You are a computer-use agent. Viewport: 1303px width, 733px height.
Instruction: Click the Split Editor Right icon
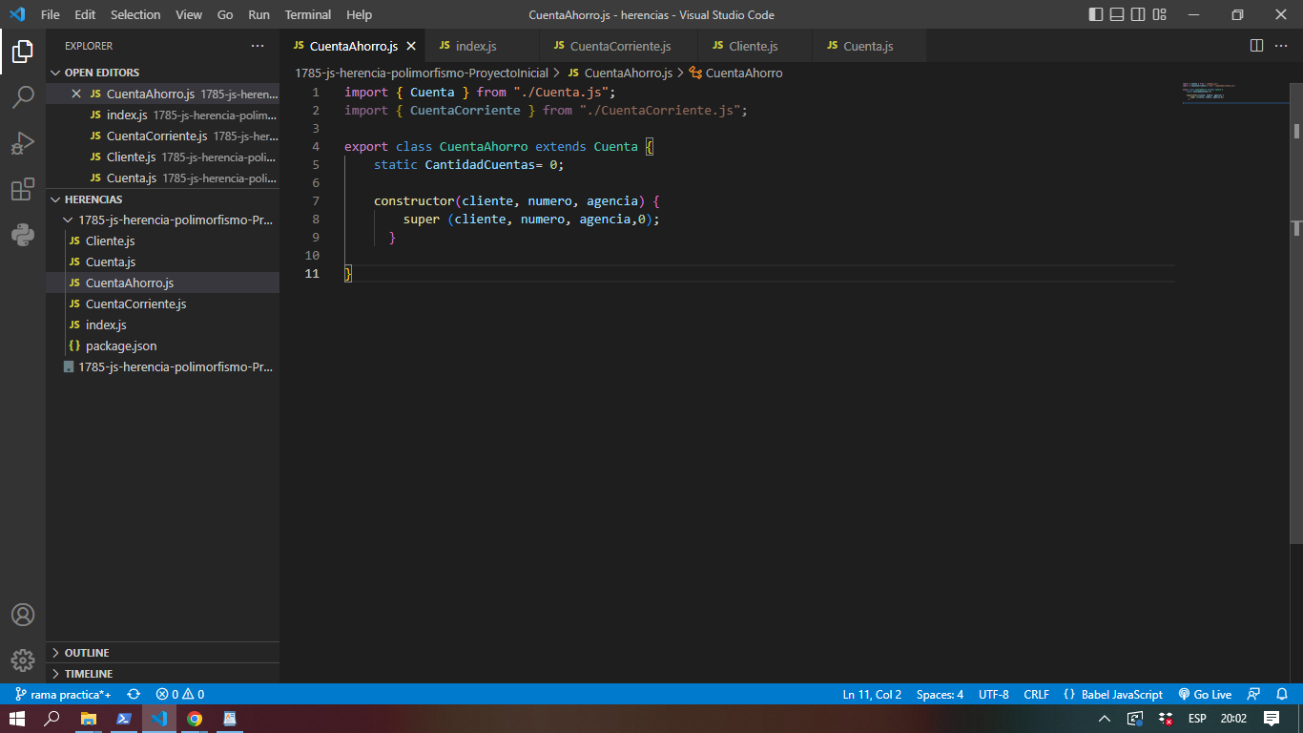pyautogui.click(x=1256, y=46)
